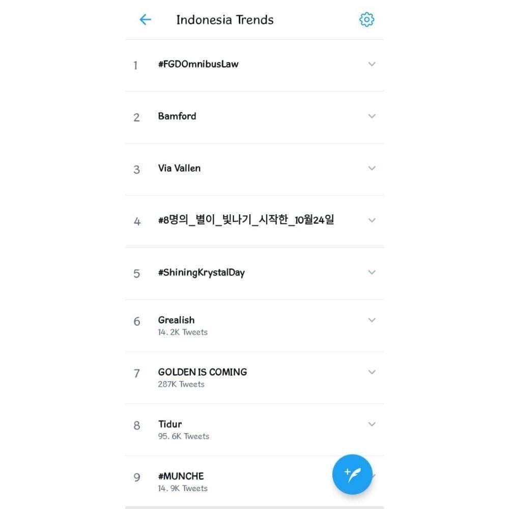Viewport: 509px width, 509px height.
Task: Open chevron for GOLDEN IS COMING
Action: [x=372, y=372]
